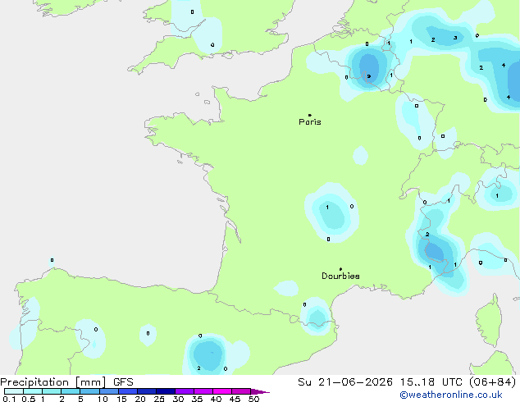Click the '15..18 UTC' time range
The height and width of the screenshot is (402, 520).
[431, 382]
